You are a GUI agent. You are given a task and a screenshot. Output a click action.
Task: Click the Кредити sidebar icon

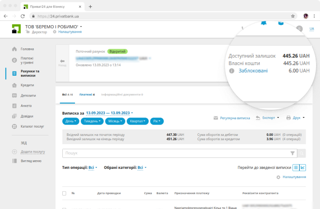tap(14, 85)
